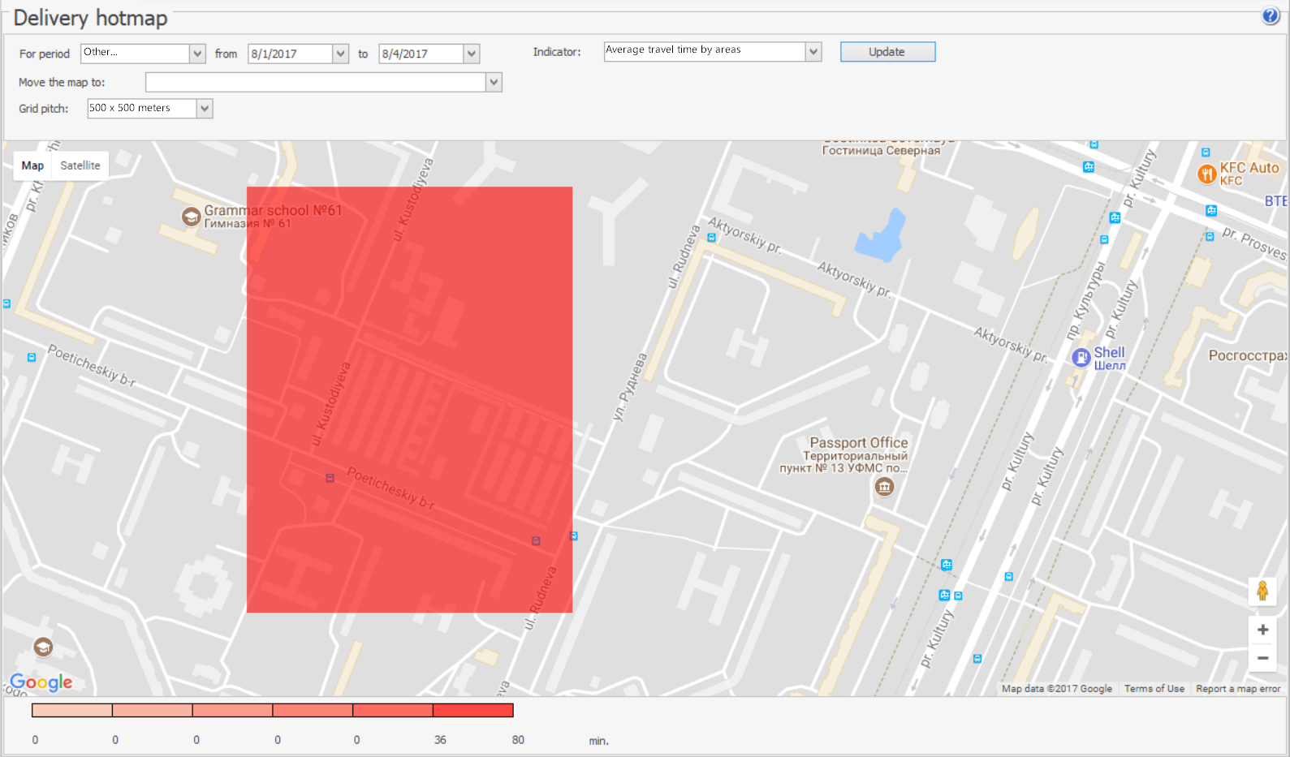Image resolution: width=1290 pixels, height=757 pixels.
Task: Click the KFC Auto restaurant marker
Action: [x=1206, y=173]
